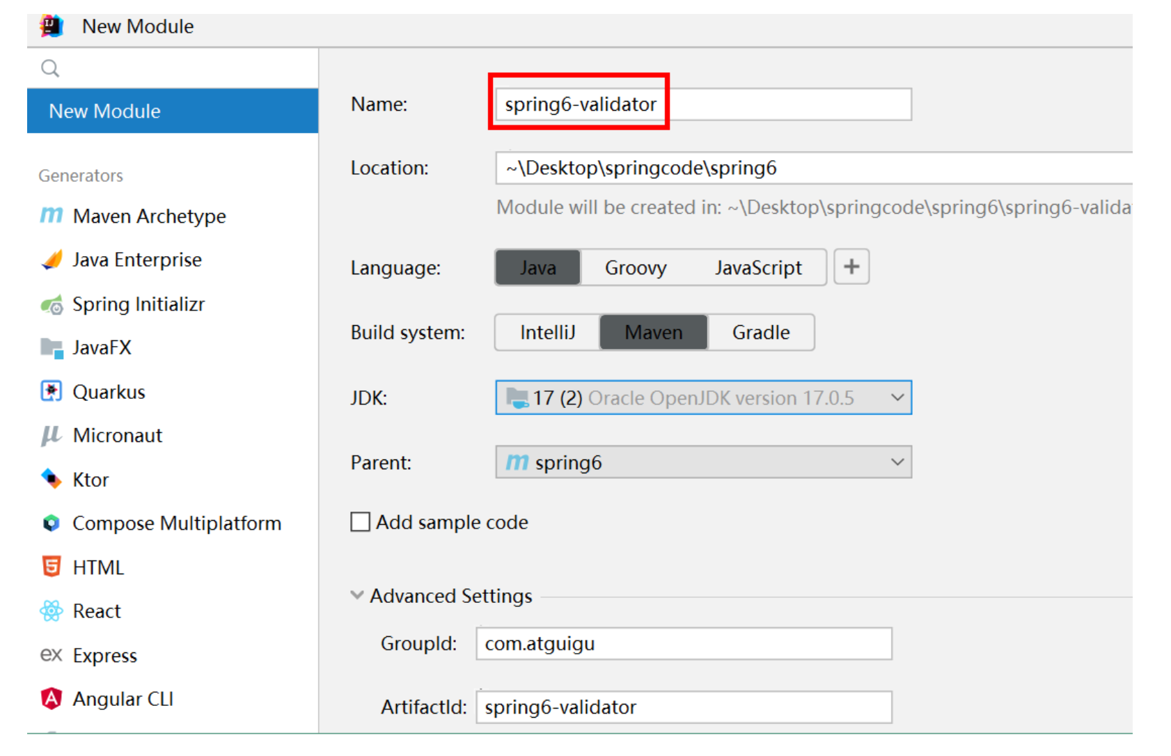Viewport: 1171px width, 756px height.
Task: Click the generator search field
Action: click(173, 68)
